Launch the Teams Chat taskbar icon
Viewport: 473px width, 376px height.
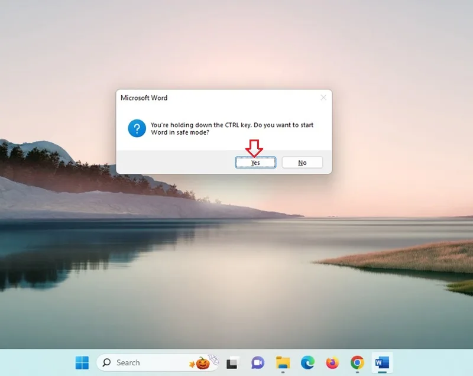coord(258,363)
